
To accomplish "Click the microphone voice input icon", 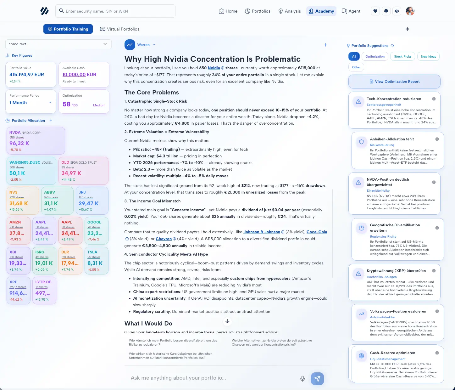I will pyautogui.click(x=302, y=379).
